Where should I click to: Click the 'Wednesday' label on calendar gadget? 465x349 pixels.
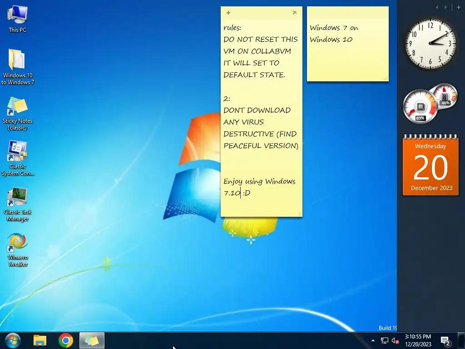430,146
